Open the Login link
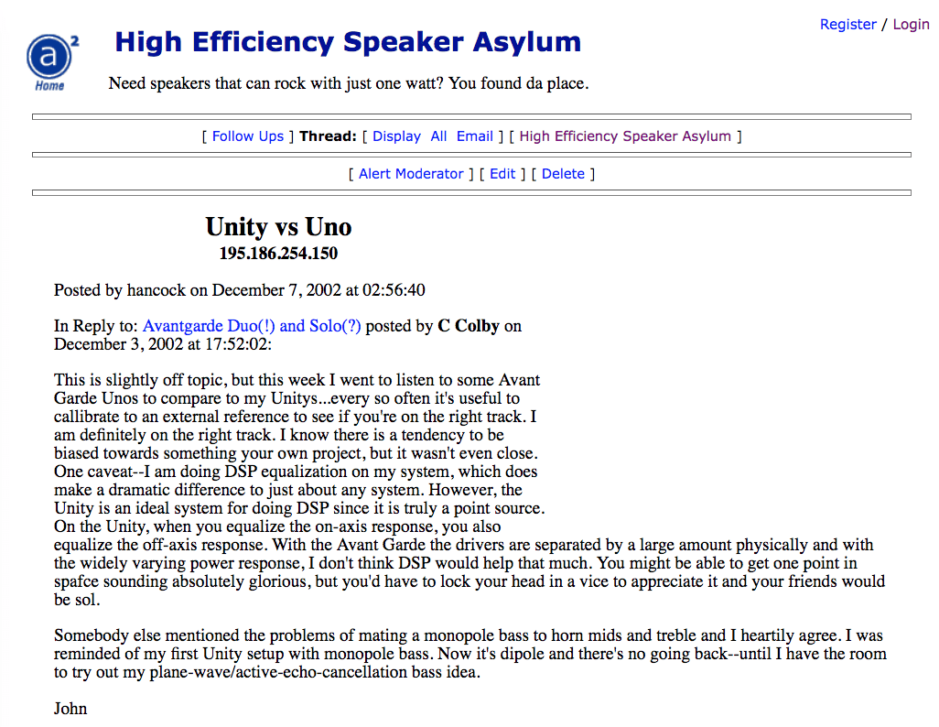939x727 pixels. click(x=911, y=25)
